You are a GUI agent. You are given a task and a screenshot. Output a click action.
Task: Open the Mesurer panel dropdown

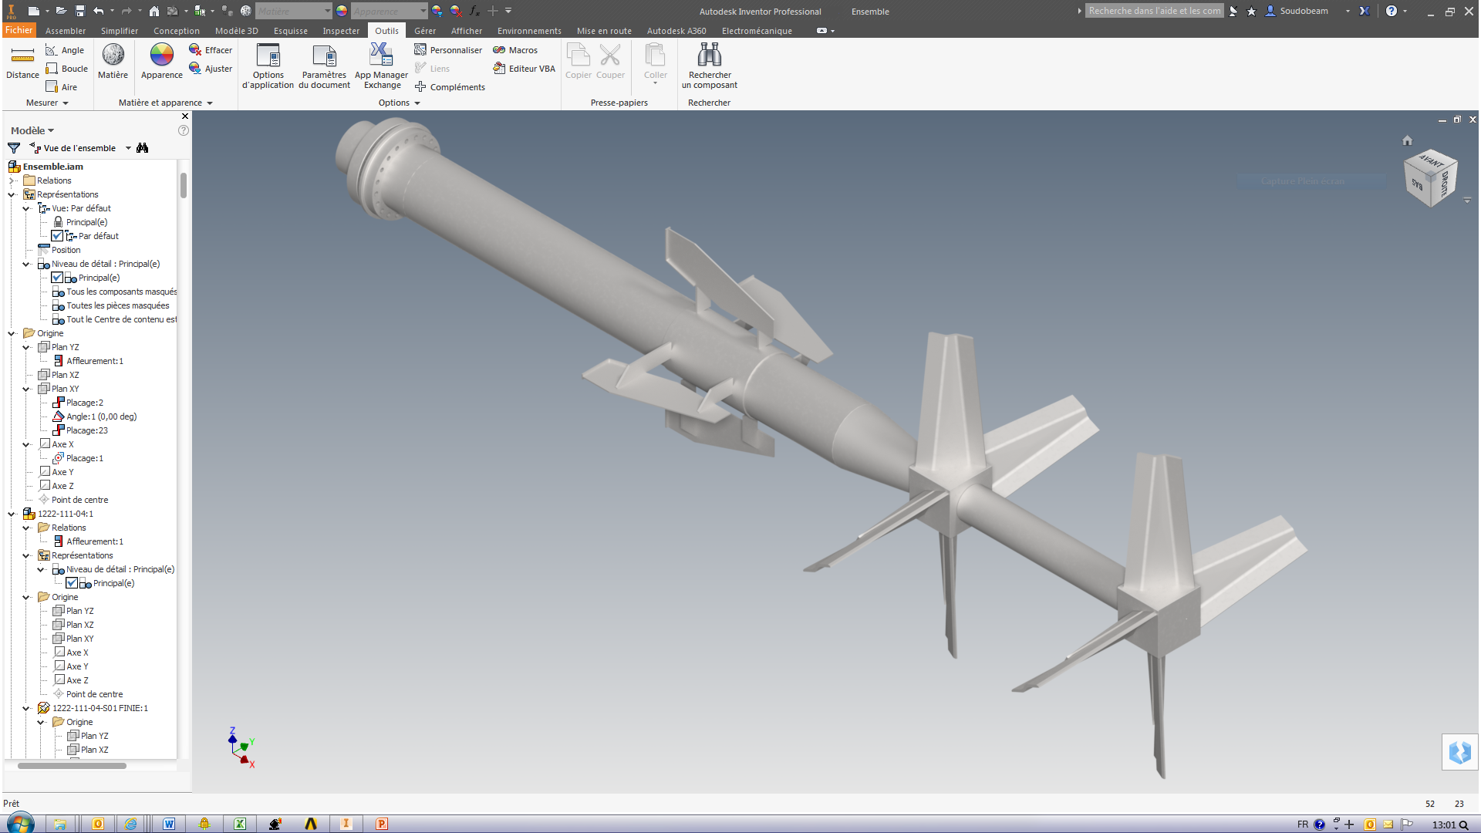point(47,103)
